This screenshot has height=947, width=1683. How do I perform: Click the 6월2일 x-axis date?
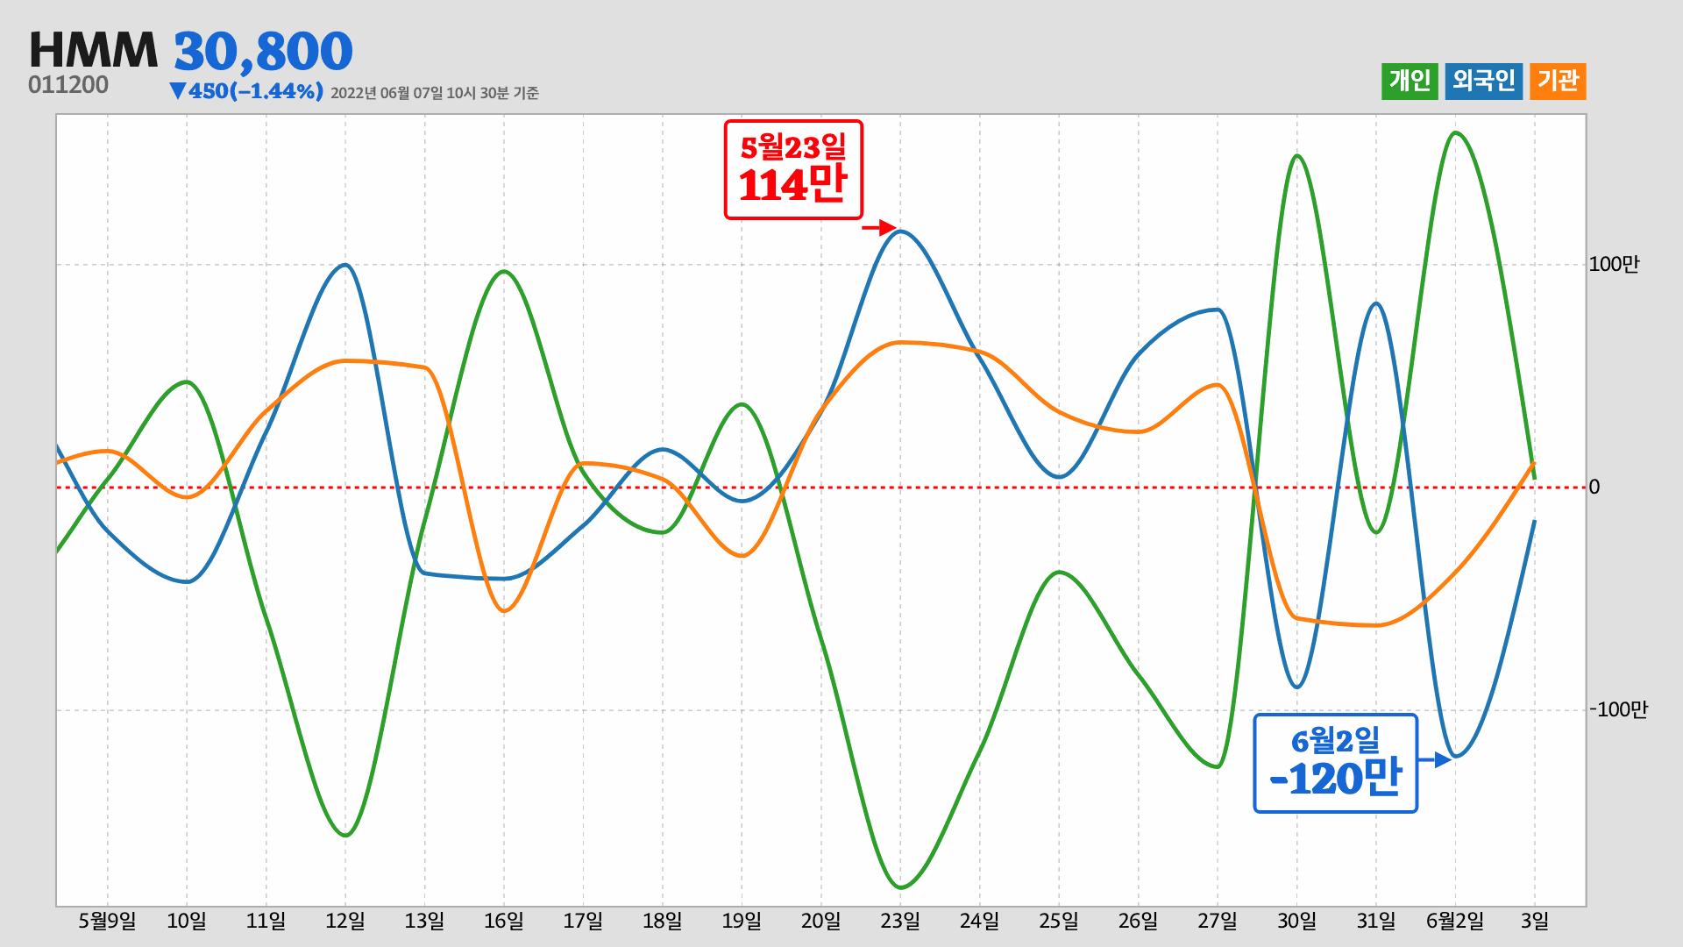tap(1455, 921)
